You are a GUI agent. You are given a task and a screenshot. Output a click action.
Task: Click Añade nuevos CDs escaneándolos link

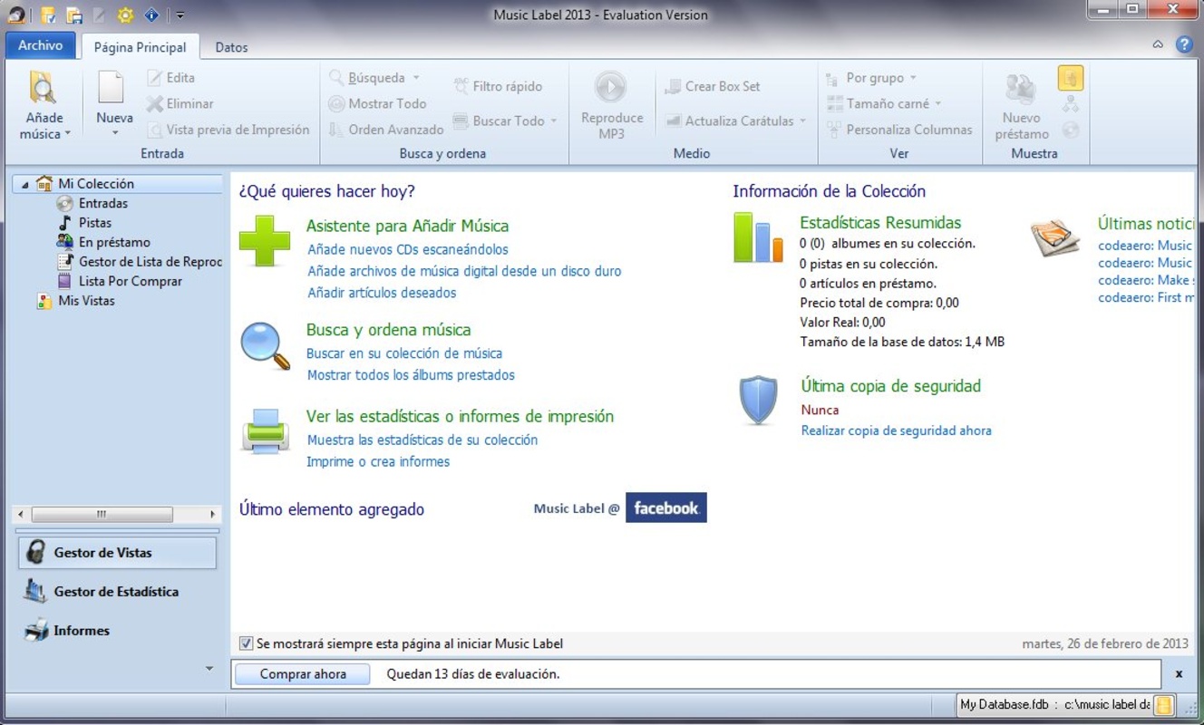[x=408, y=249]
